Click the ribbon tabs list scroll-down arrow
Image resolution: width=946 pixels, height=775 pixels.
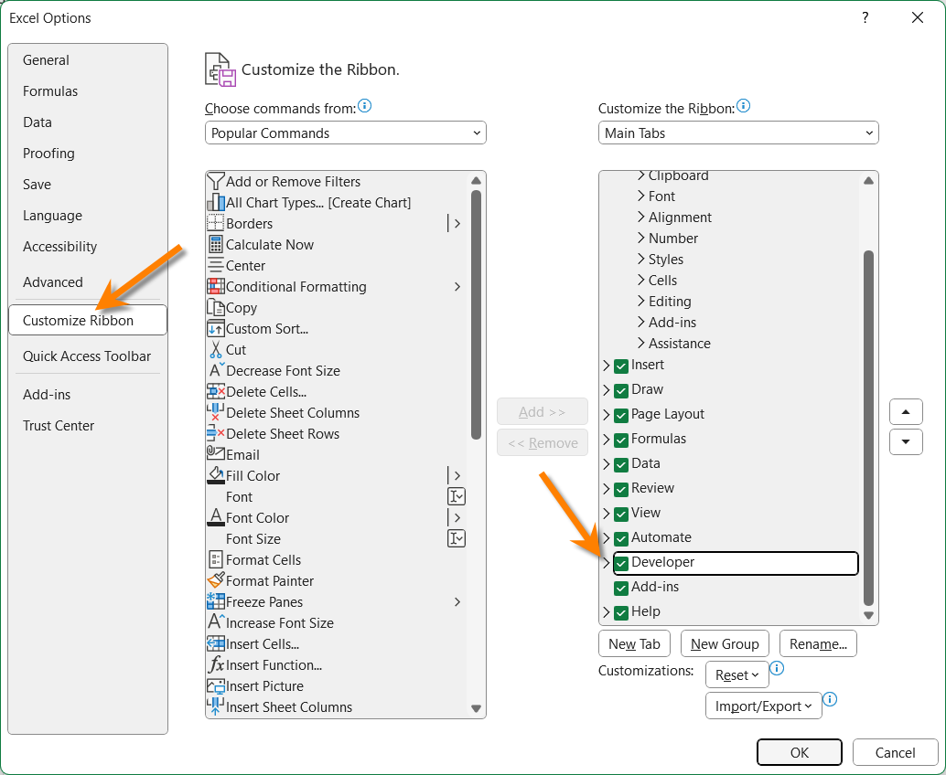click(x=869, y=615)
